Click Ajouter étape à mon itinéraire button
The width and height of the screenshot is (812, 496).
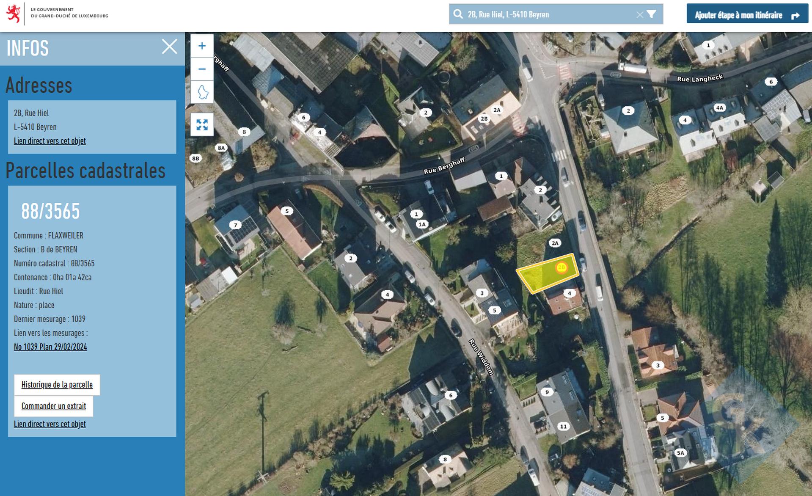click(x=747, y=15)
